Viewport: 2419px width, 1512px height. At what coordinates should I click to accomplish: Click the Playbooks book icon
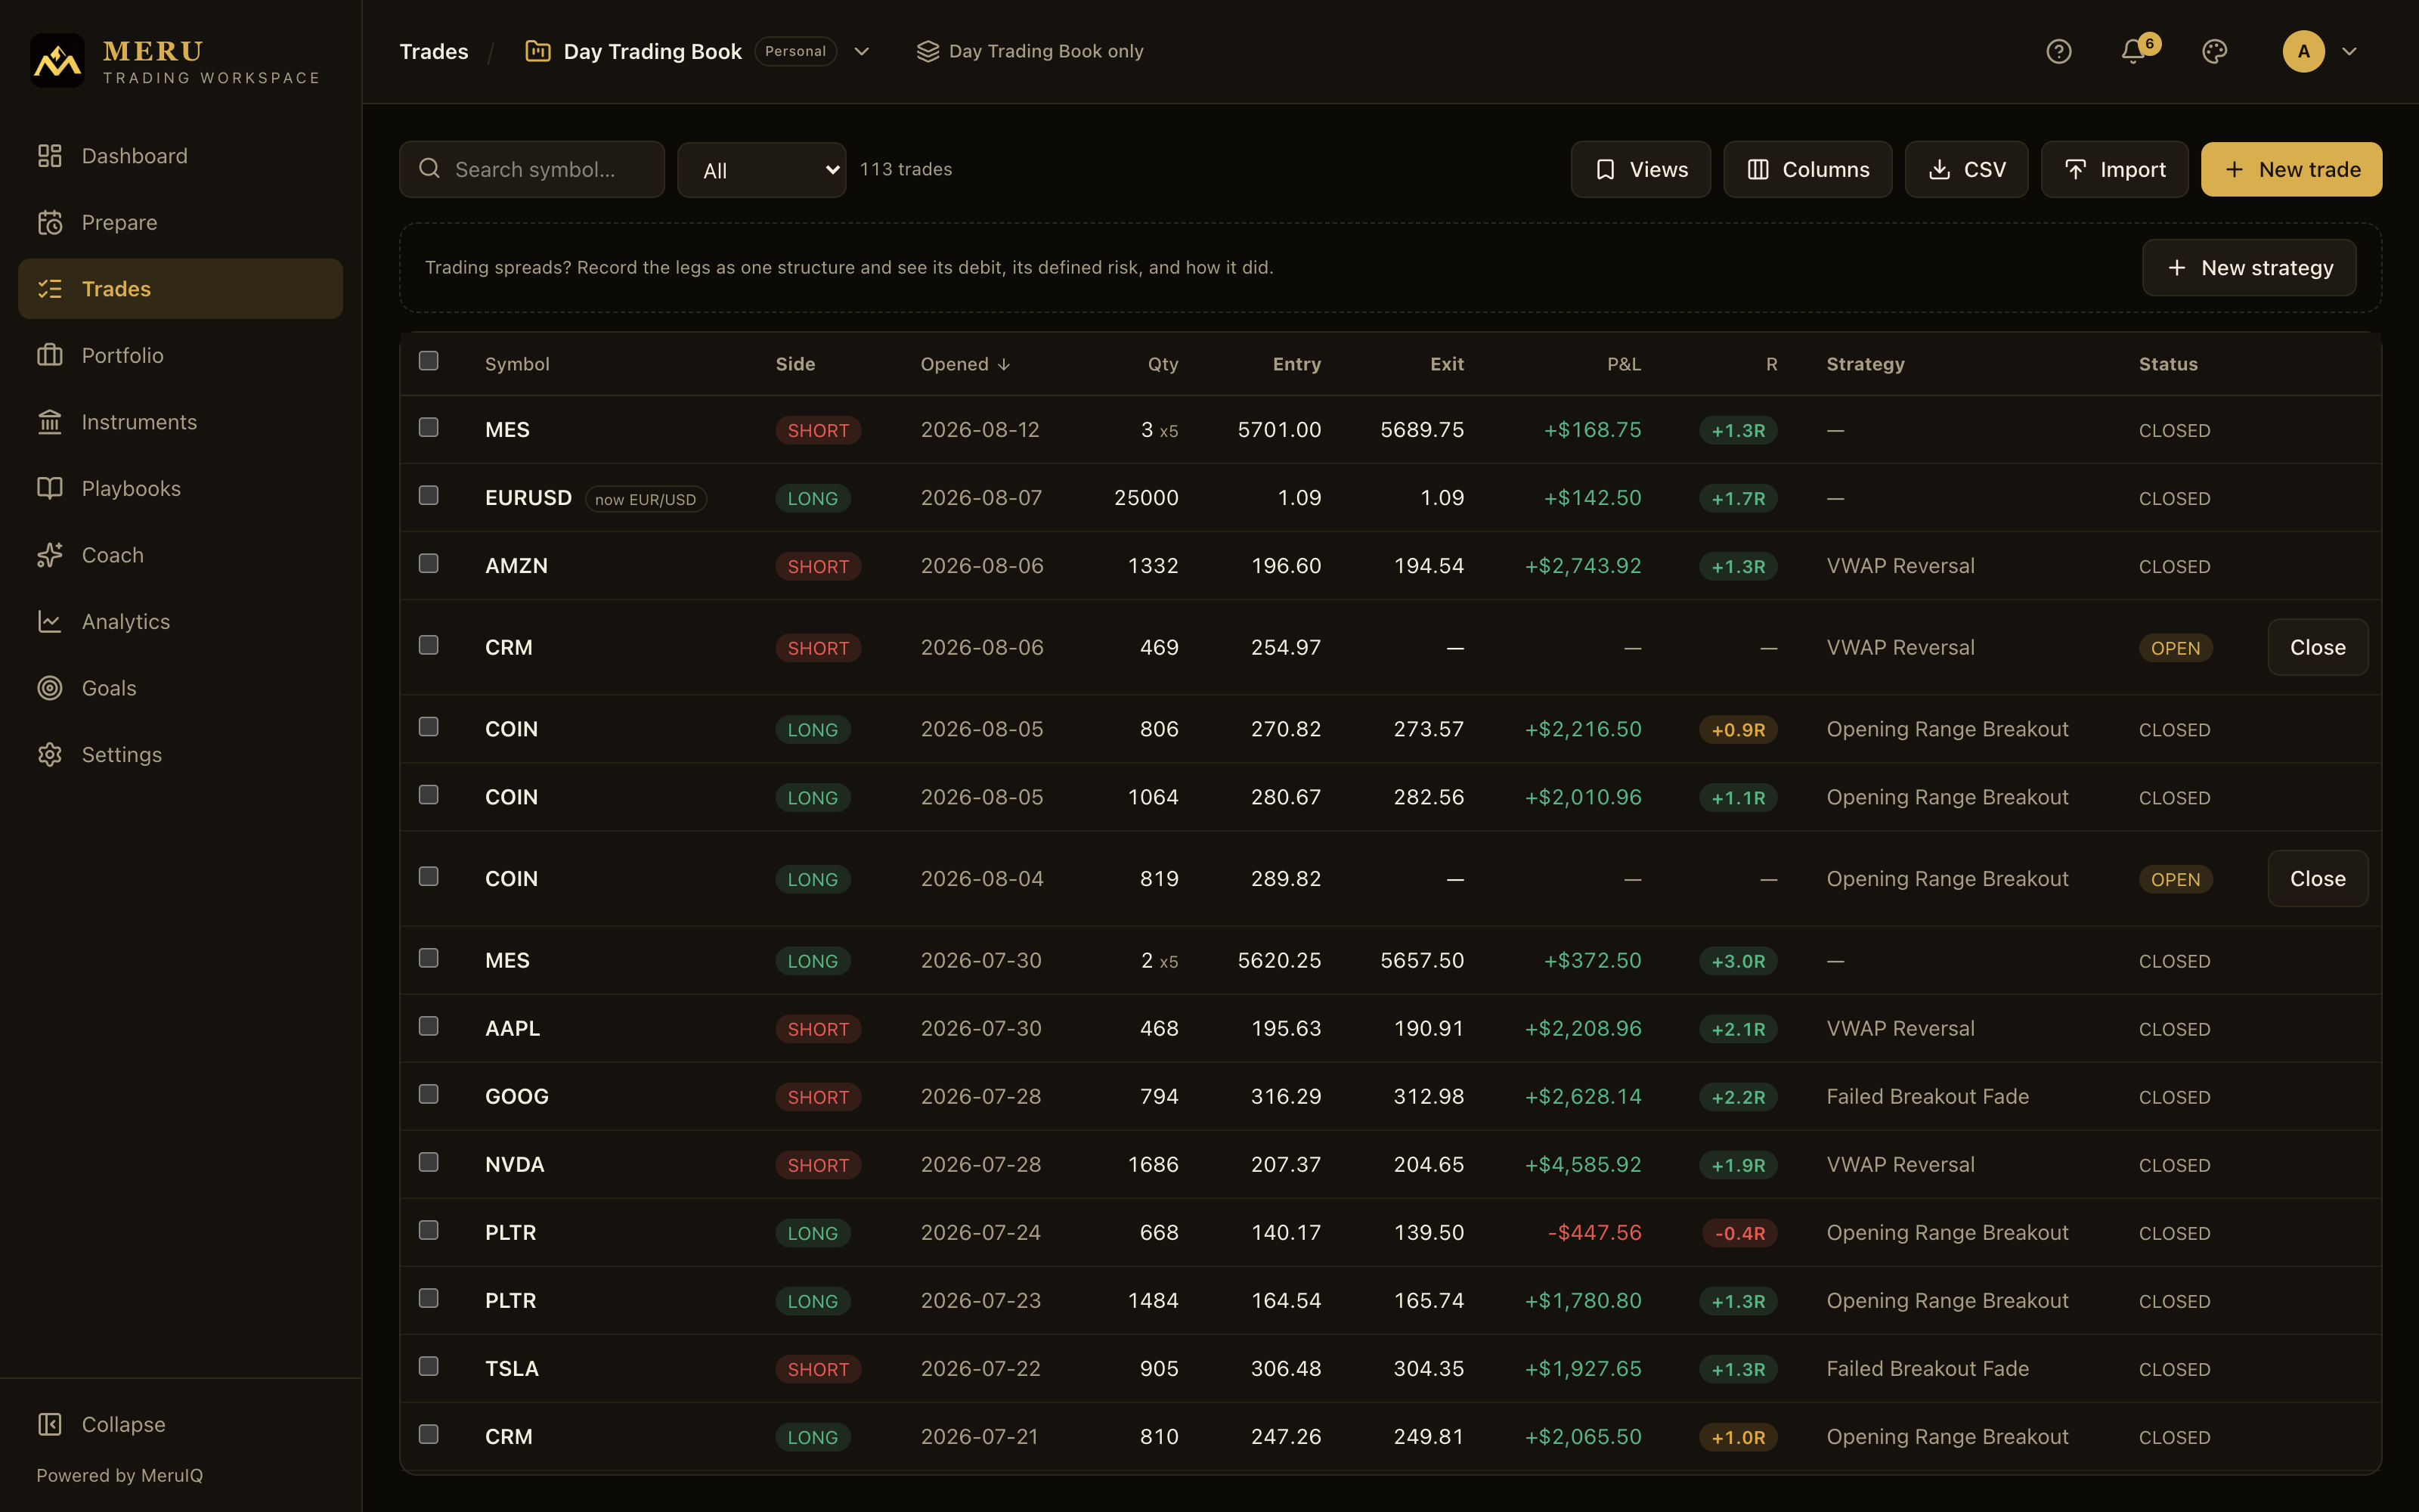[50, 488]
